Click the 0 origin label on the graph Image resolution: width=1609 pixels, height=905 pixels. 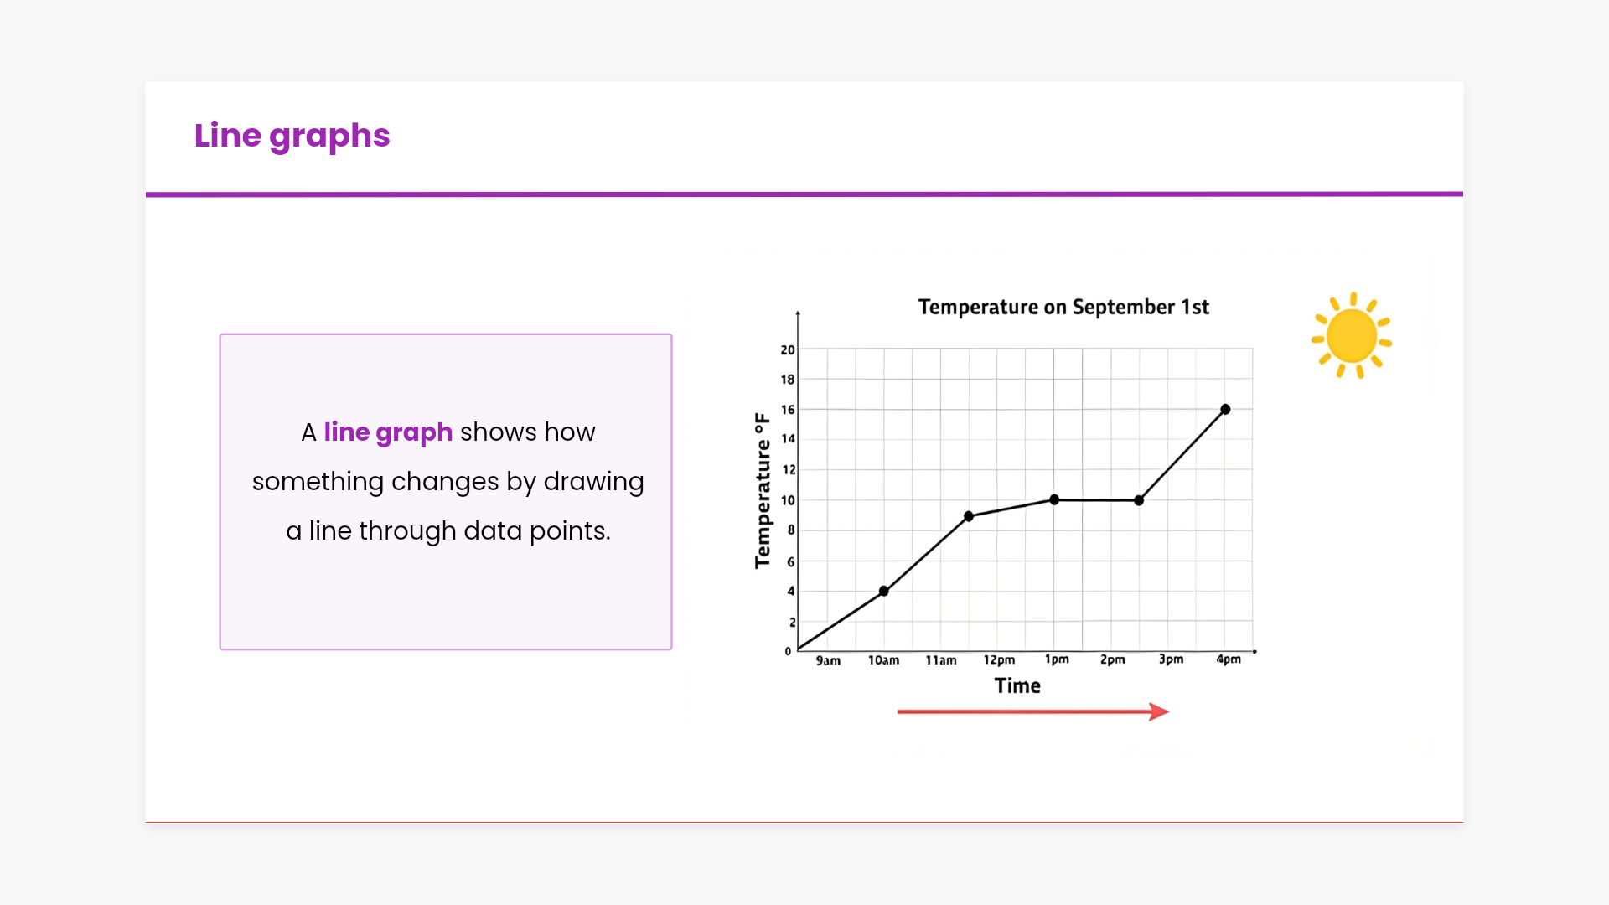click(788, 651)
